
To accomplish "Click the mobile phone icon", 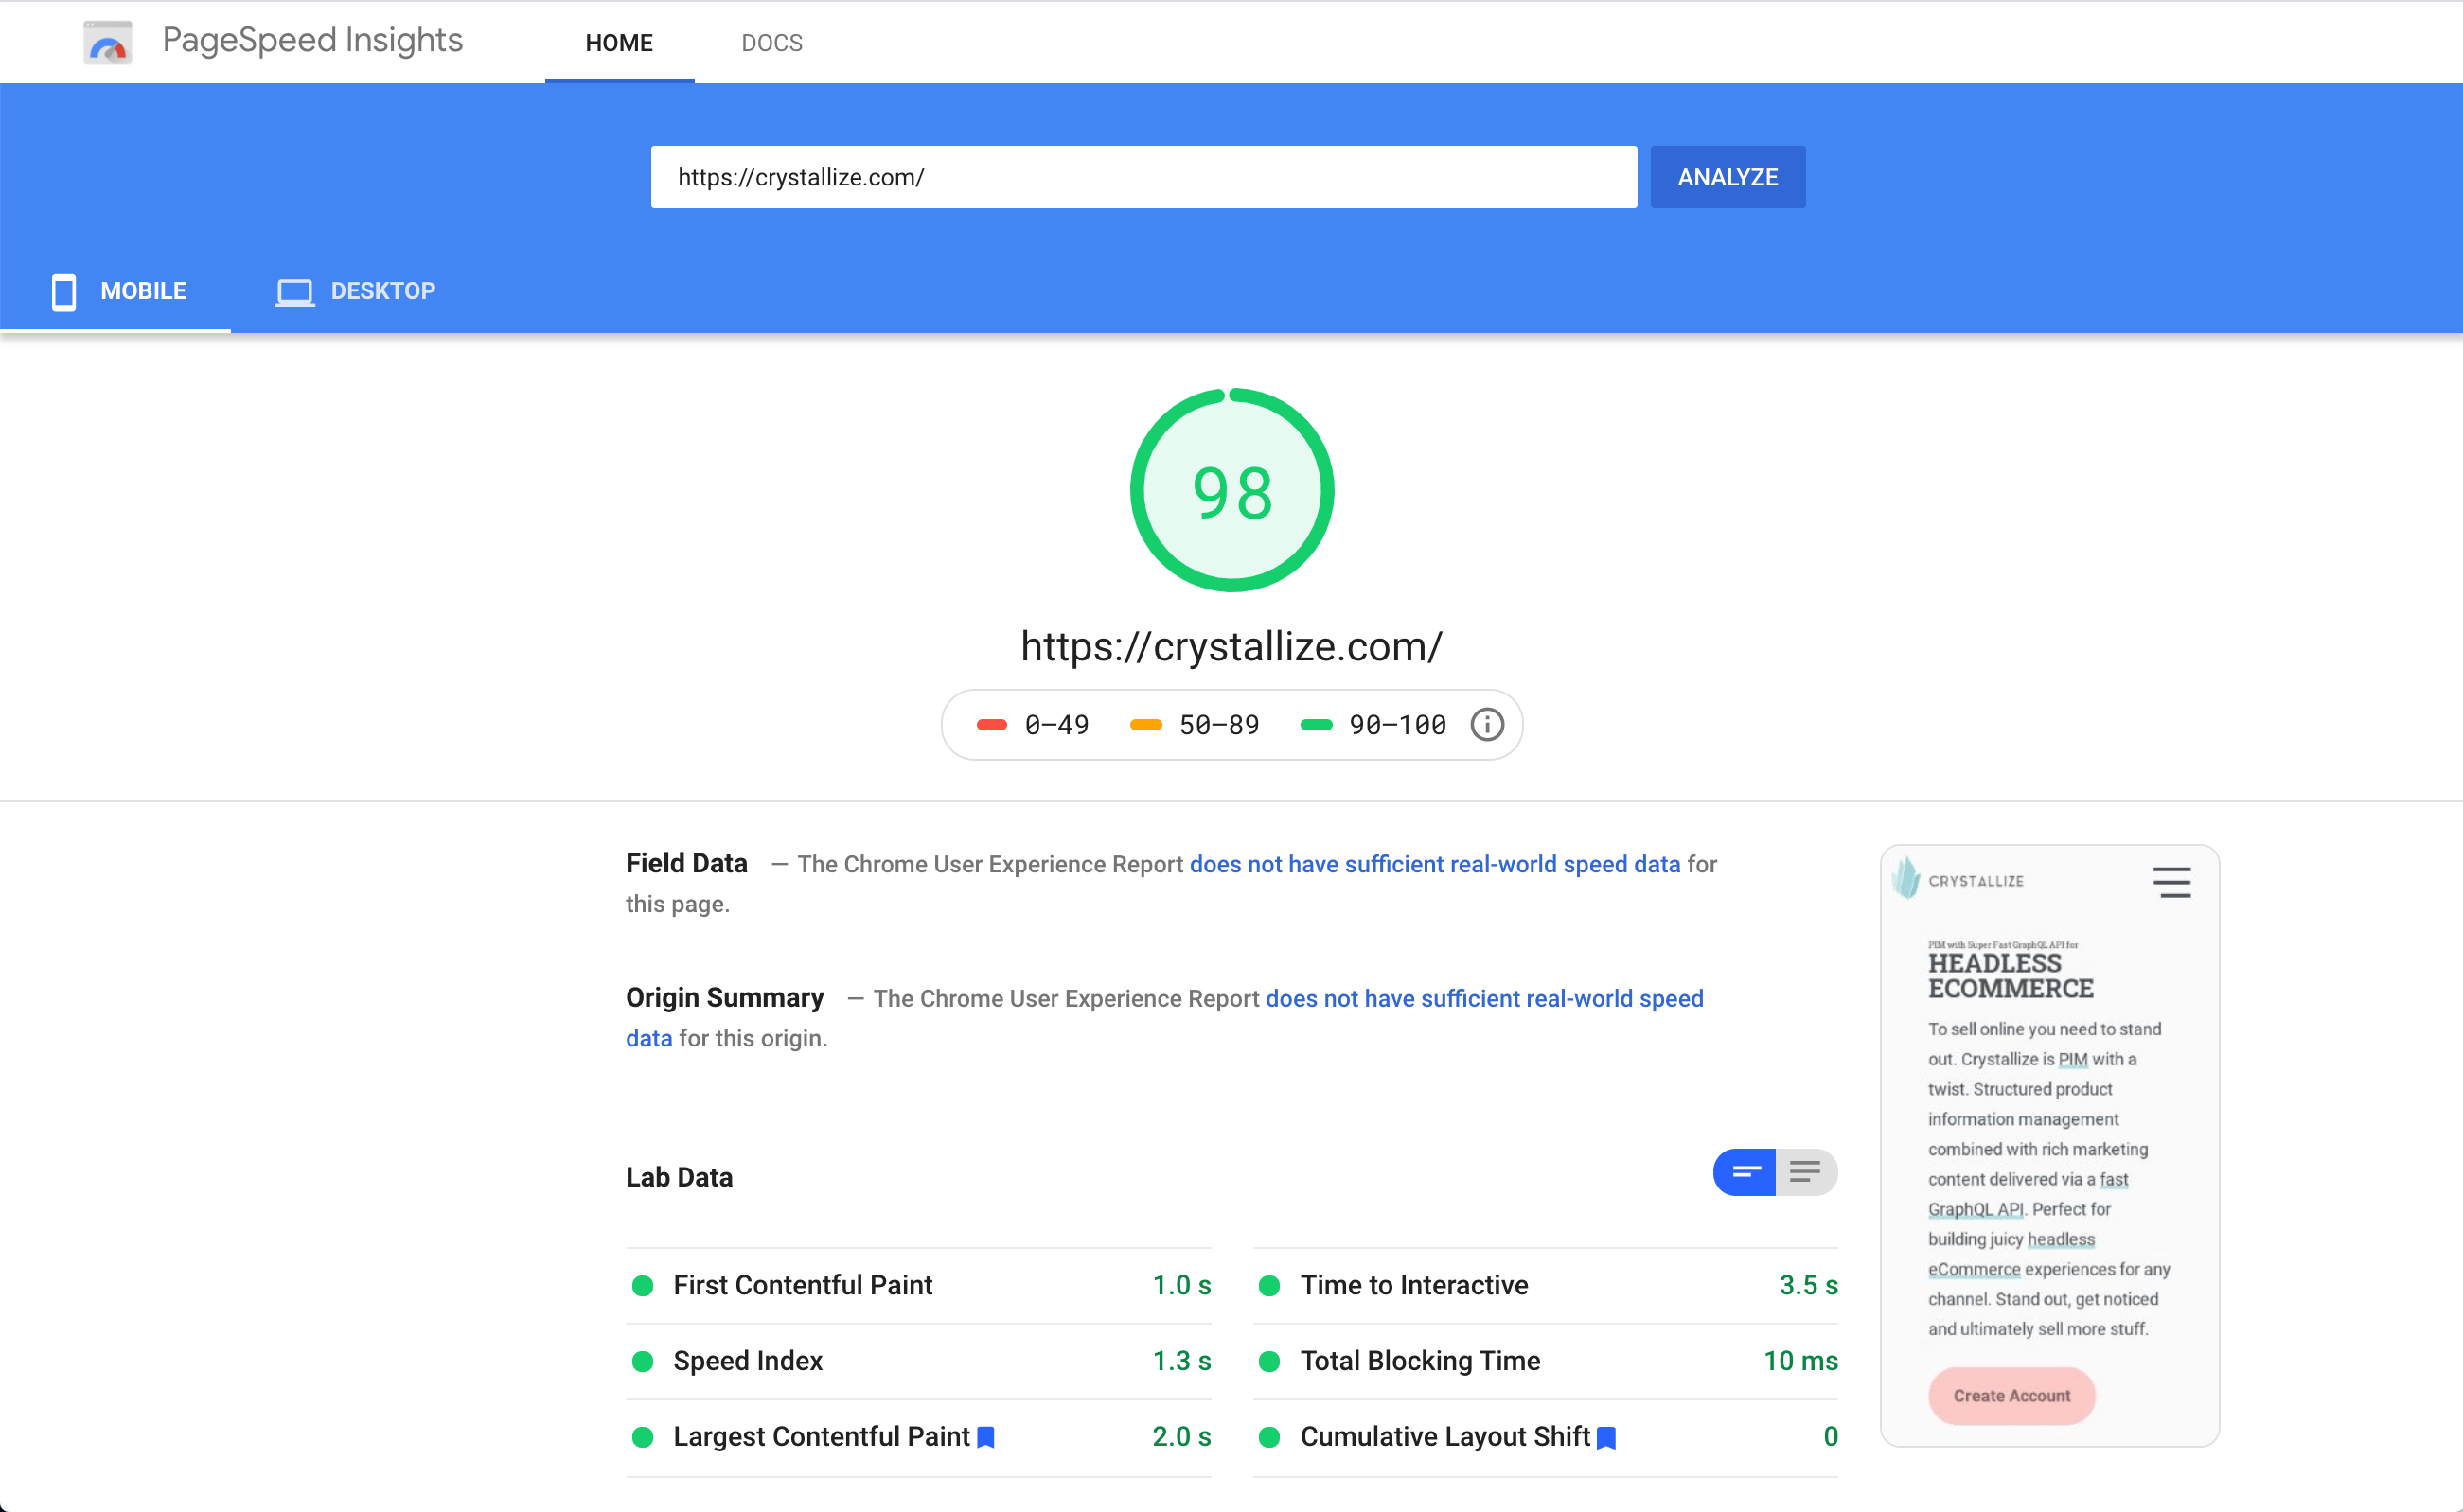I will [x=63, y=292].
